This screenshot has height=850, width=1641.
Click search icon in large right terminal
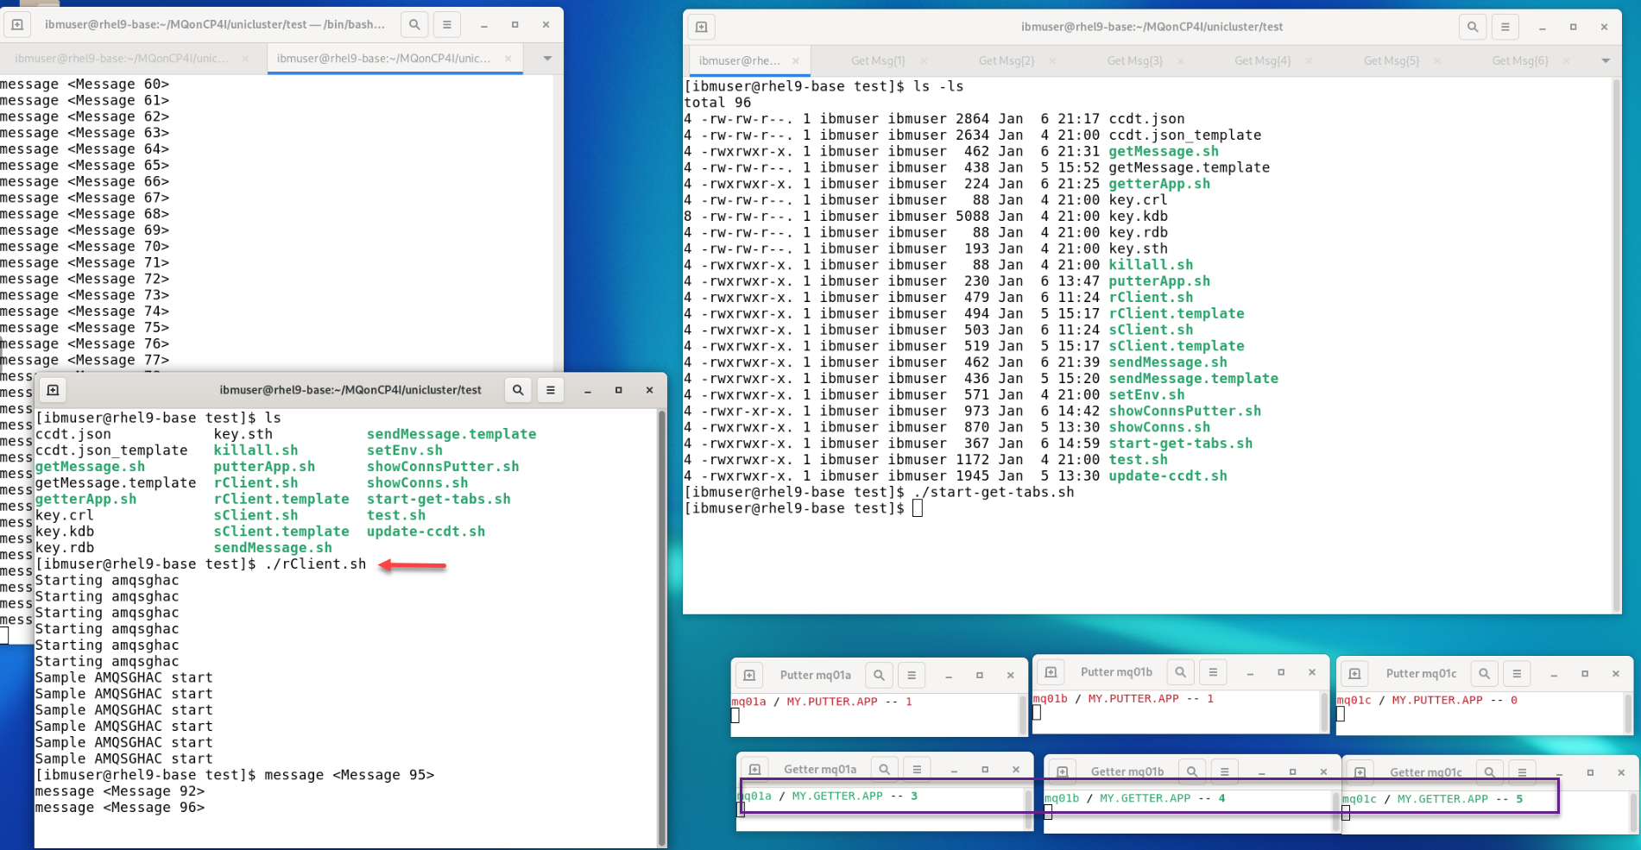(x=1473, y=27)
